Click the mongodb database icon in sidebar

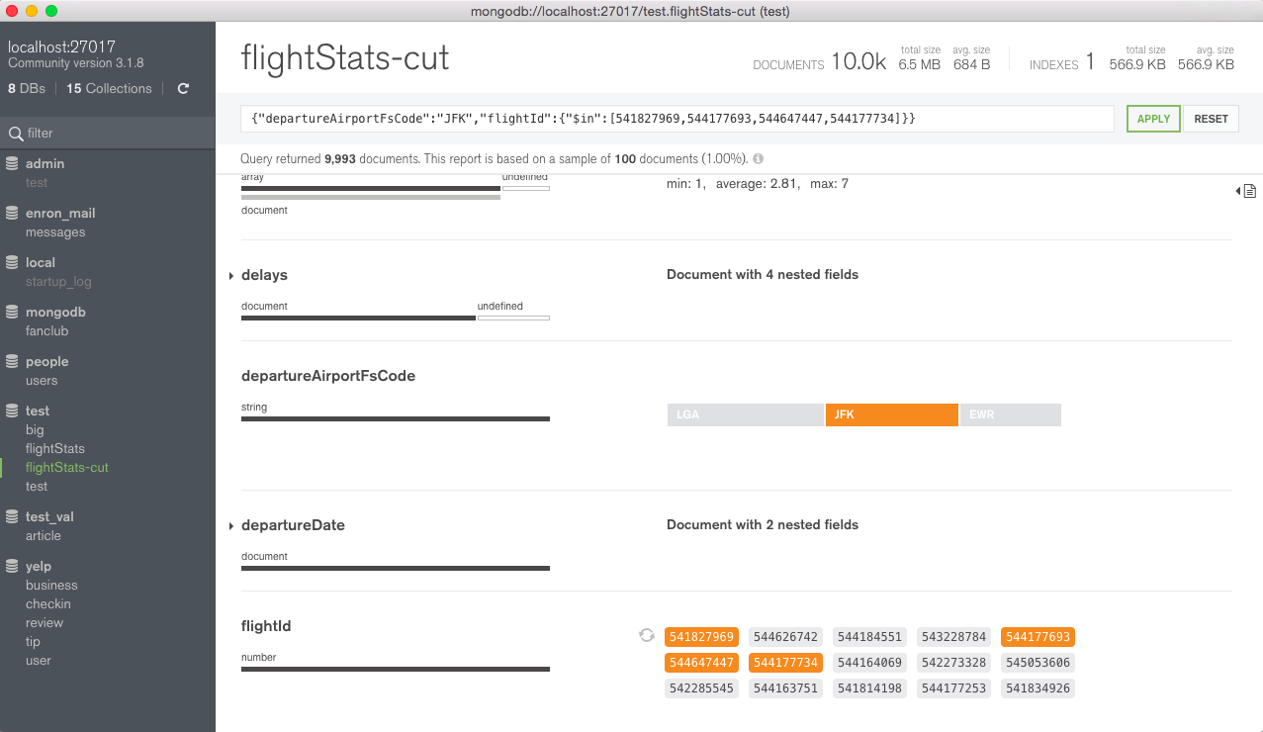(x=12, y=312)
